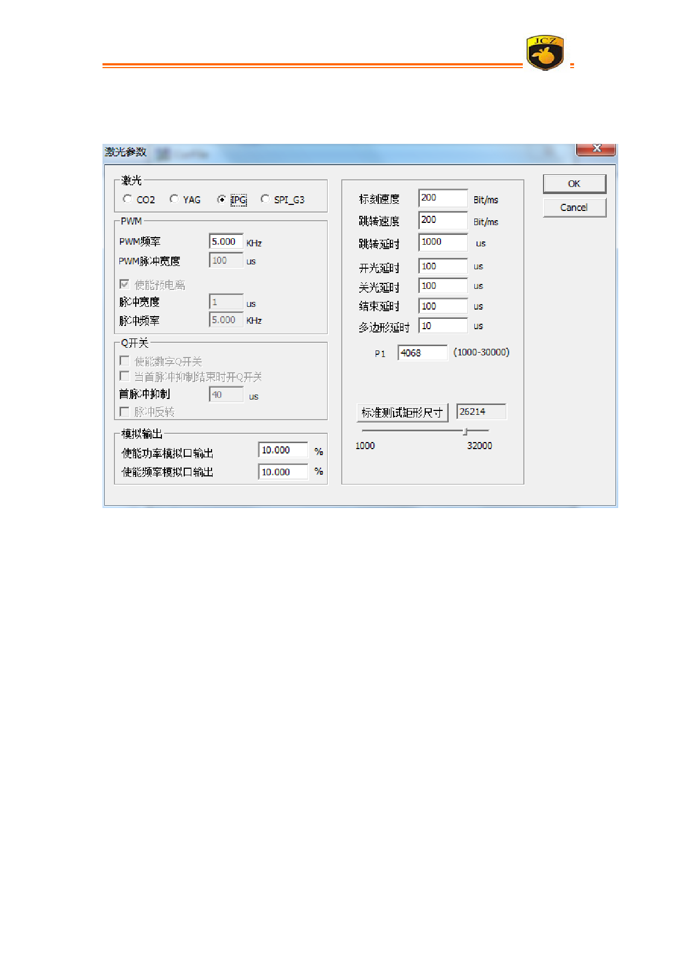Click the 使能功率模拟口输出 percentage field
Screen dimensions: 676x956
(x=282, y=450)
